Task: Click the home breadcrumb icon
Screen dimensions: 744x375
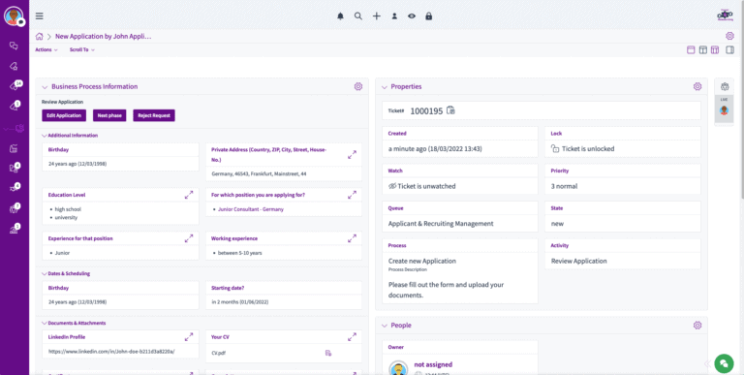Action: (40, 36)
